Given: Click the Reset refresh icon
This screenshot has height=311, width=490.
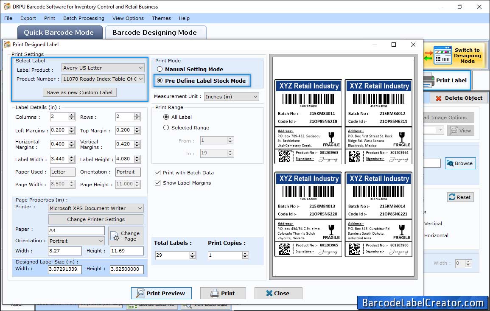Looking at the screenshot, I should pyautogui.click(x=452, y=197).
